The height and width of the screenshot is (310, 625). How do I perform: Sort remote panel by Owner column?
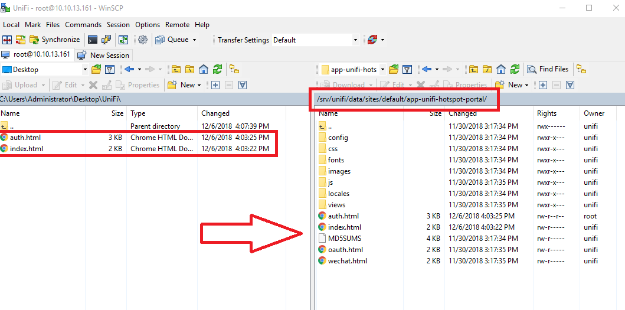point(594,113)
